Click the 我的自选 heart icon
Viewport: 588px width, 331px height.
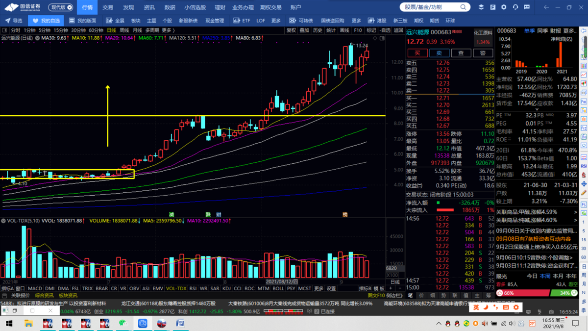pos(35,21)
